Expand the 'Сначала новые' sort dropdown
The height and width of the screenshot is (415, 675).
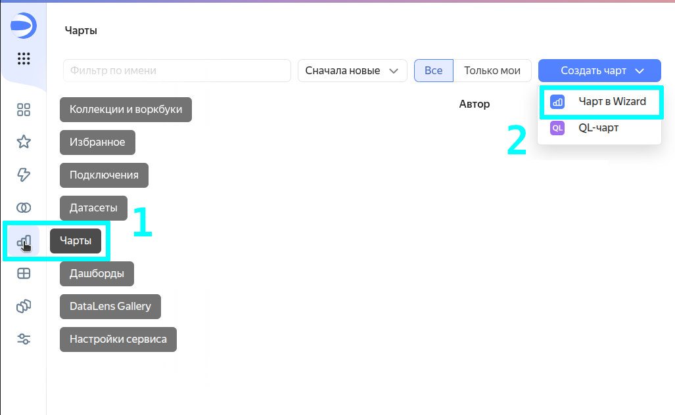tap(352, 71)
